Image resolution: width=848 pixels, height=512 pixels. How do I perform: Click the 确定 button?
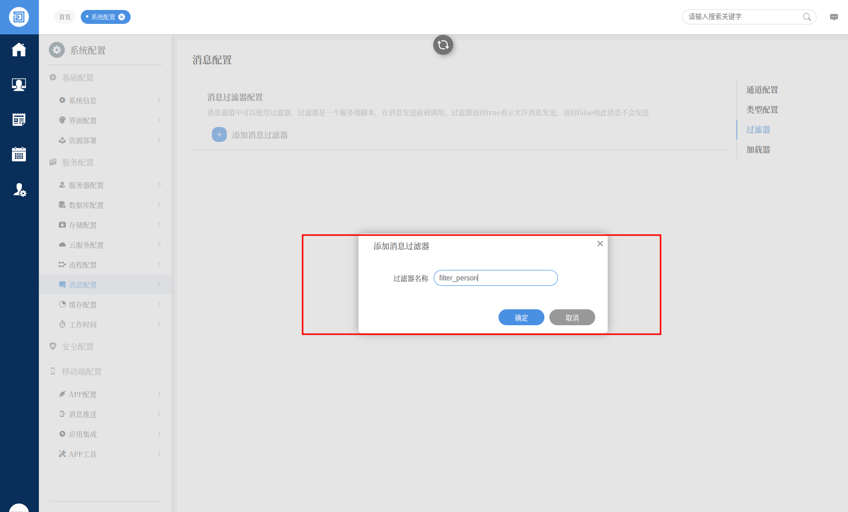(x=521, y=317)
